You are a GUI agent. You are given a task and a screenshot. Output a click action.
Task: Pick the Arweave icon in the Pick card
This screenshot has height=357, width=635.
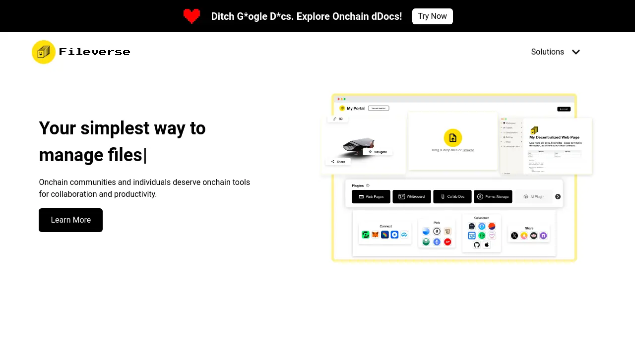(x=437, y=231)
